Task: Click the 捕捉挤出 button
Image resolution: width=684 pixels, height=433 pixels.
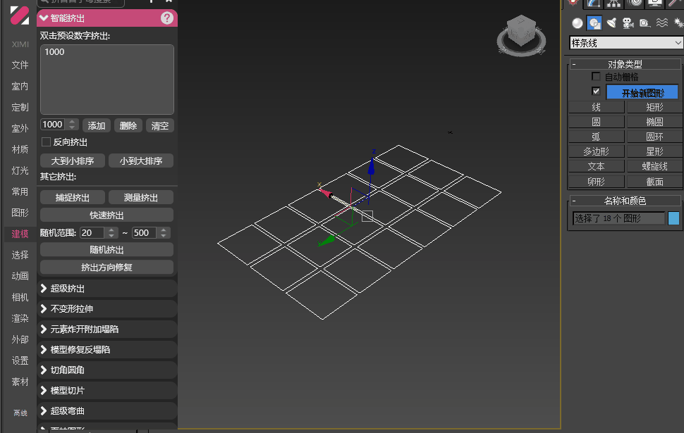Action: [x=73, y=197]
